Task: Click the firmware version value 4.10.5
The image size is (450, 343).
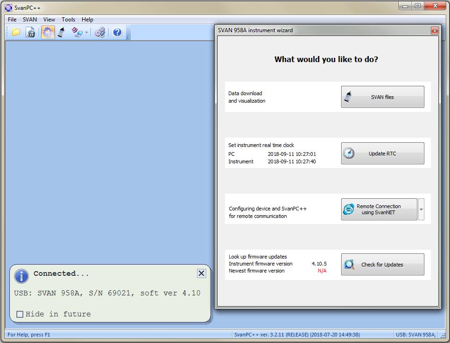Action: [x=319, y=264]
